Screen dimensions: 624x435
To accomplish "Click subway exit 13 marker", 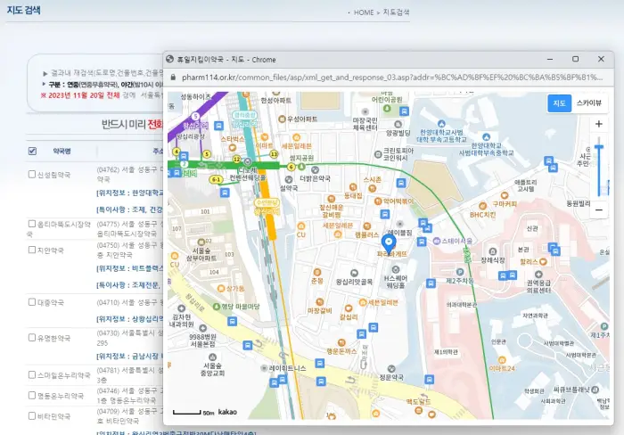I will click(x=274, y=154).
